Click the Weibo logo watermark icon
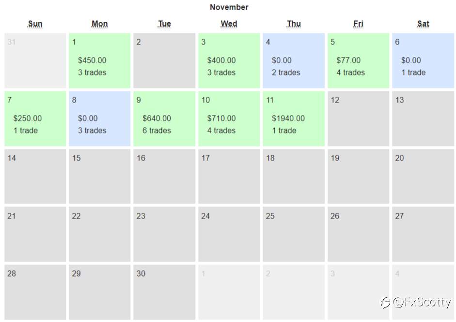Image resolution: width=456 pixels, height=322 pixels. point(386,303)
